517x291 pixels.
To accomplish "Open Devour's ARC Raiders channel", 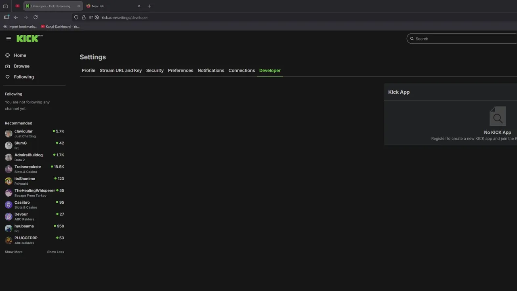I will [x=34, y=217].
